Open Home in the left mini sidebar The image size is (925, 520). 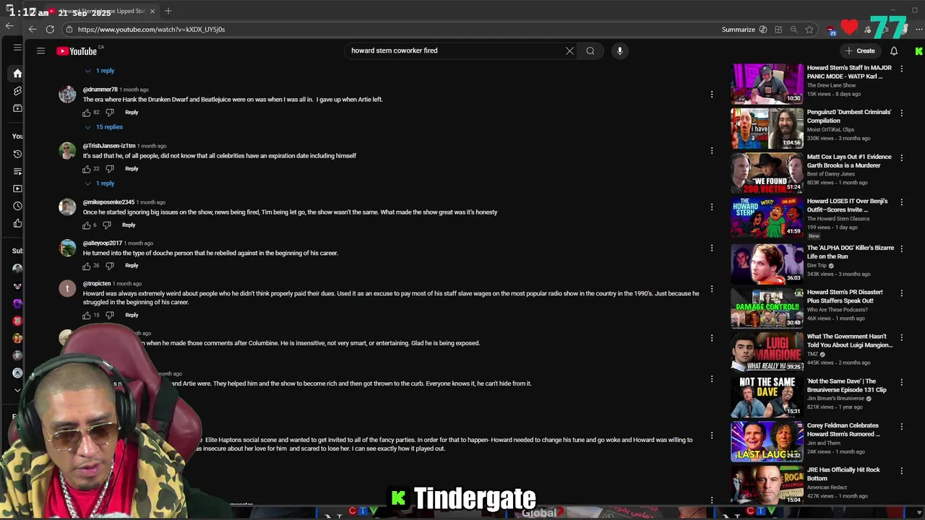click(17, 73)
